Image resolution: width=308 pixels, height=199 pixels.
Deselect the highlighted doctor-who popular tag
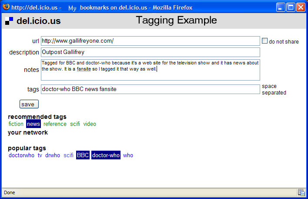[x=106, y=155]
